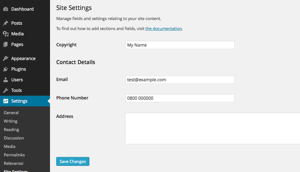The height and width of the screenshot is (172, 300).
Task: Click the Media camera-music icon
Action: click(6, 34)
